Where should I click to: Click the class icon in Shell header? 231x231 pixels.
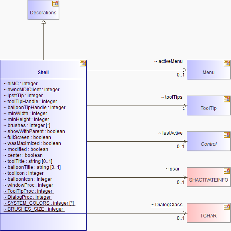(x=83, y=63)
